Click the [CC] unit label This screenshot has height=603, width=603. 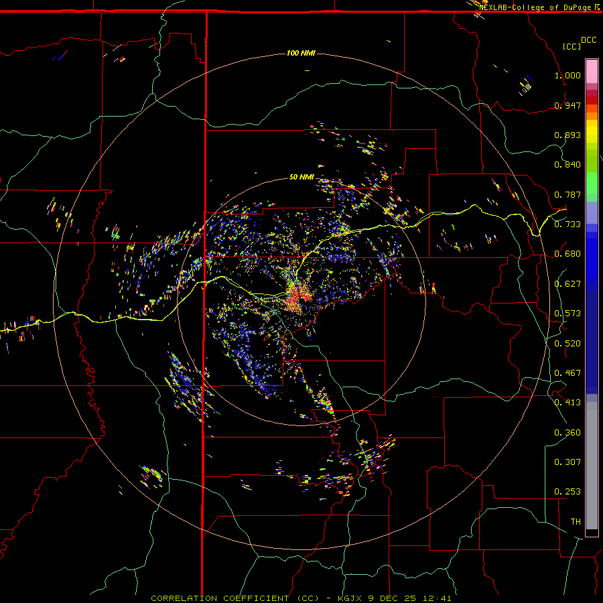572,46
